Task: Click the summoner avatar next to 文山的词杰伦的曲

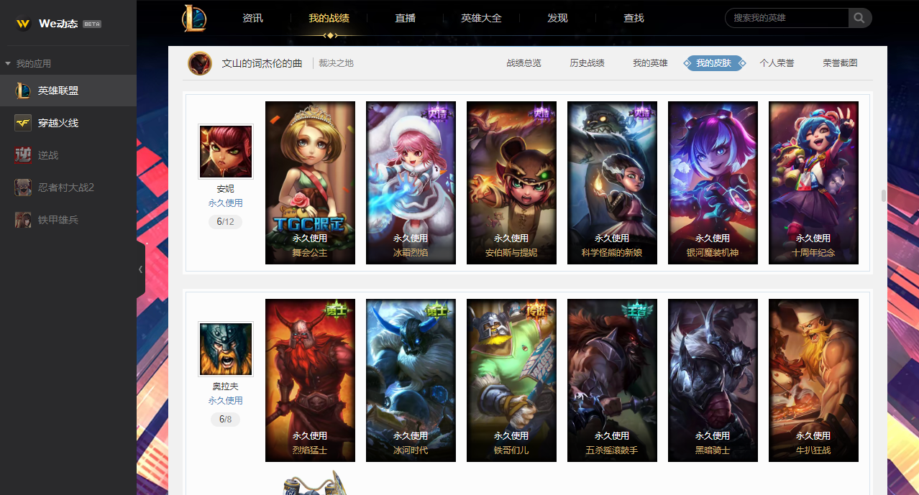Action: coord(200,63)
